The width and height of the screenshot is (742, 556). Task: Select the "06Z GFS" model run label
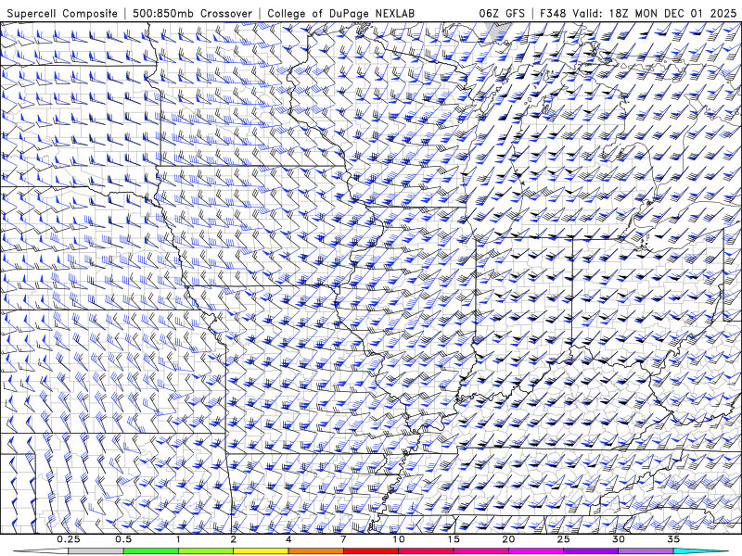point(502,13)
